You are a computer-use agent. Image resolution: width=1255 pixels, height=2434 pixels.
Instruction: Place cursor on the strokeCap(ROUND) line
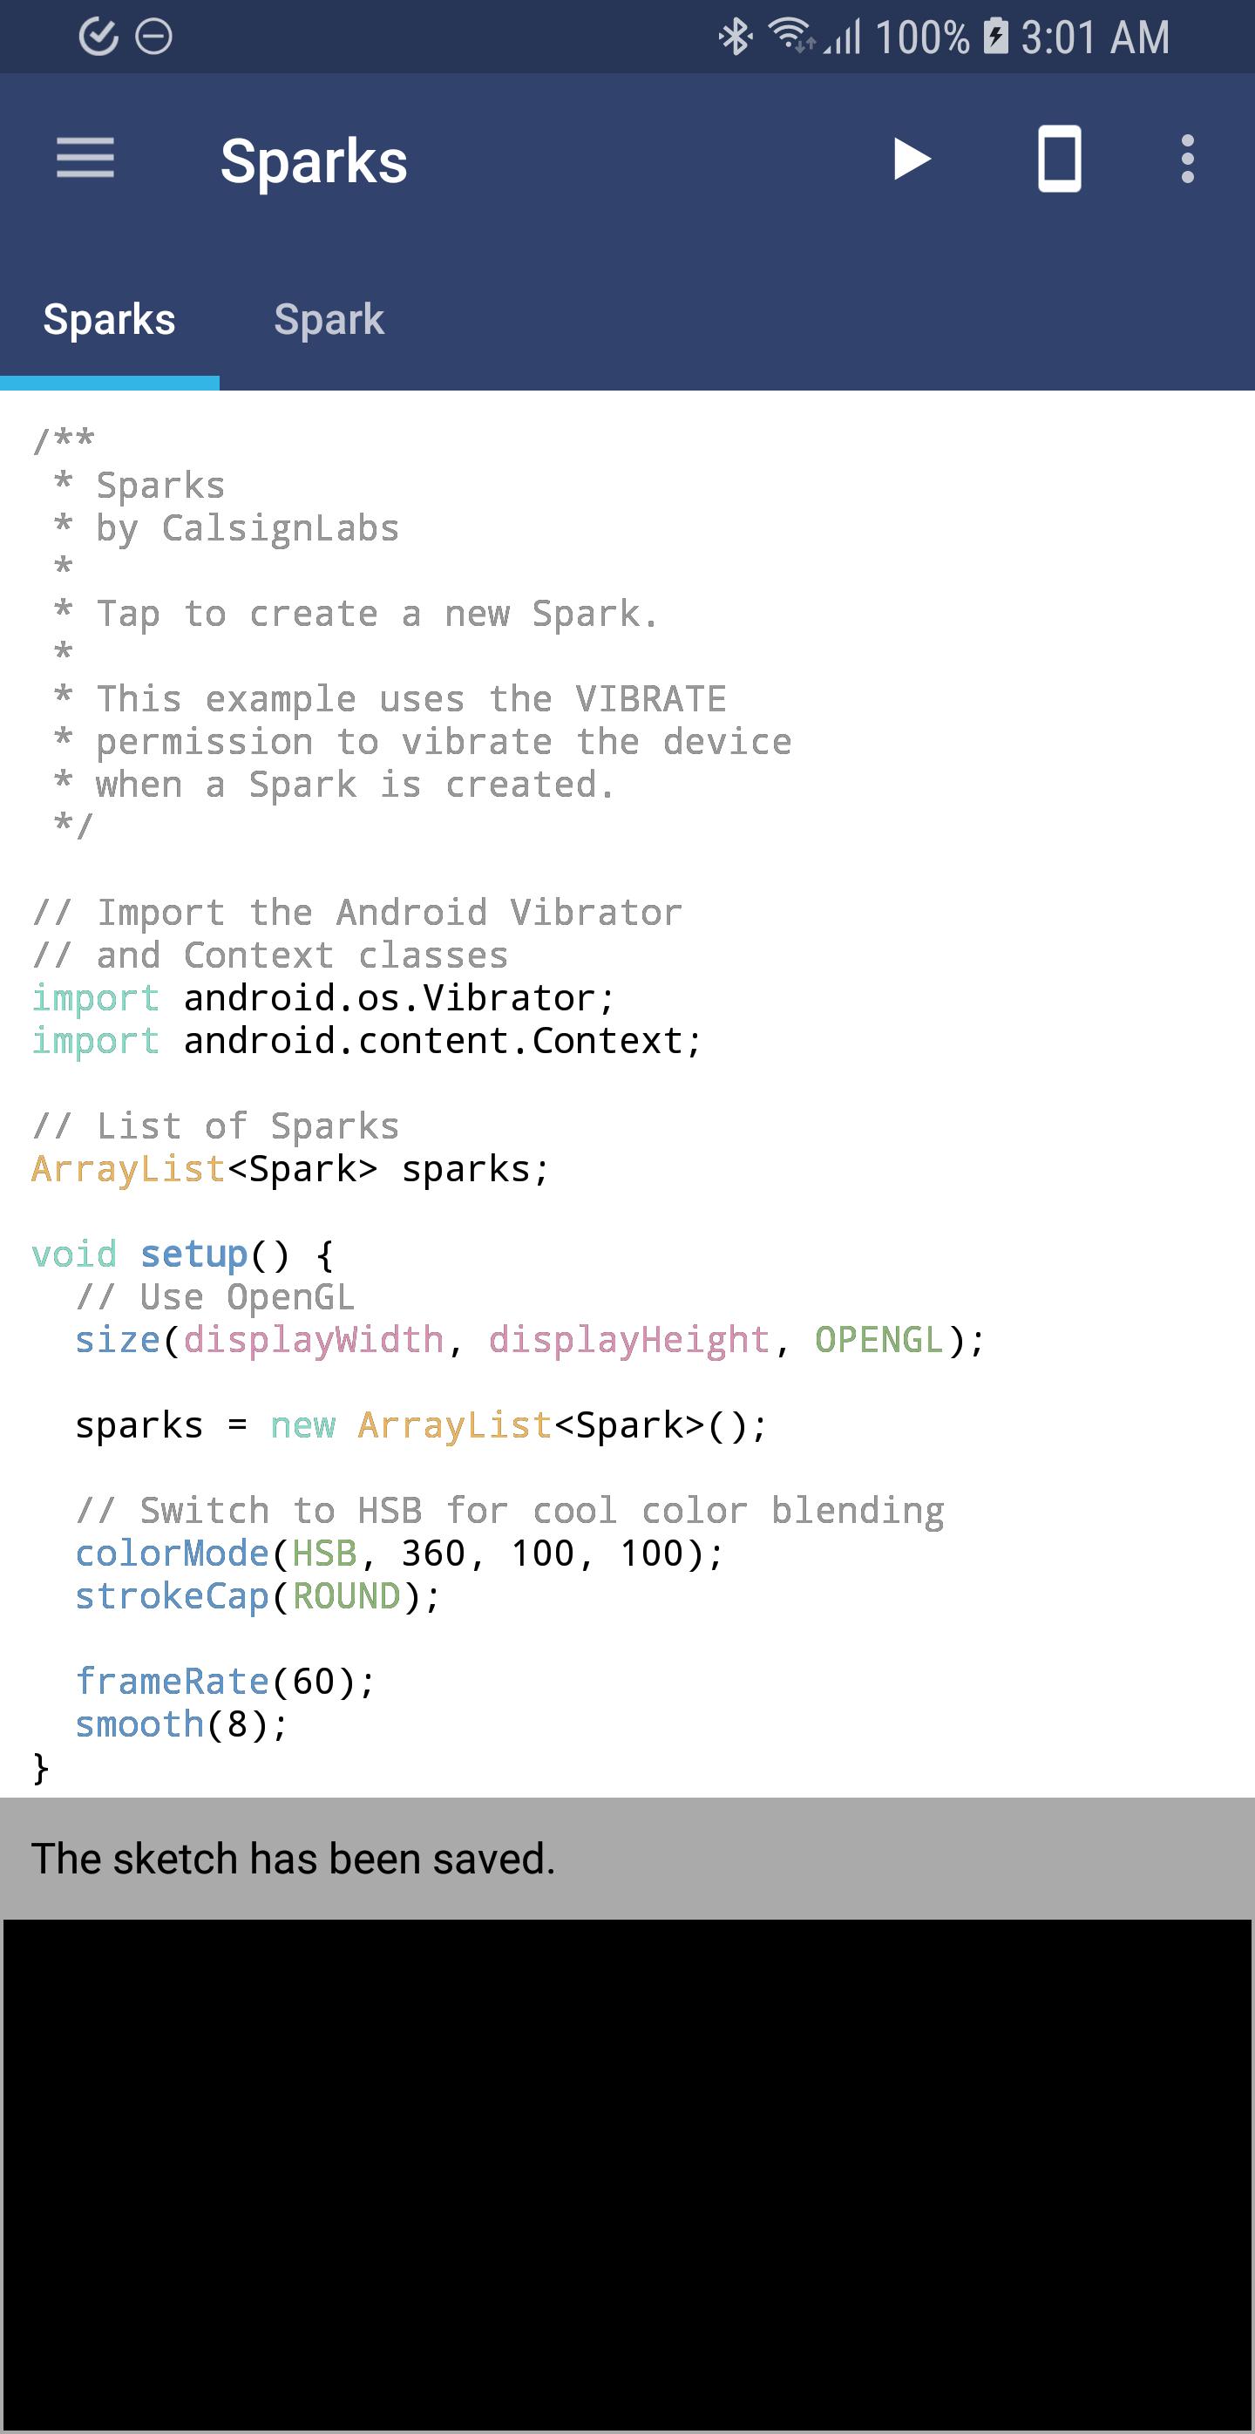257,1596
